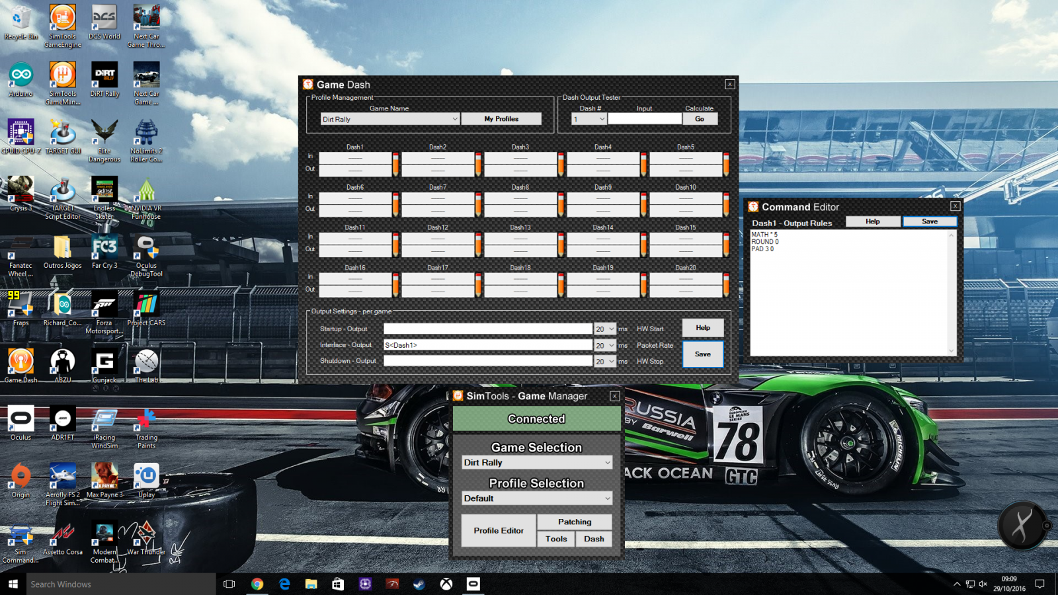Save rules in Command Editor
Screen dimensions: 1058x595
(930, 221)
